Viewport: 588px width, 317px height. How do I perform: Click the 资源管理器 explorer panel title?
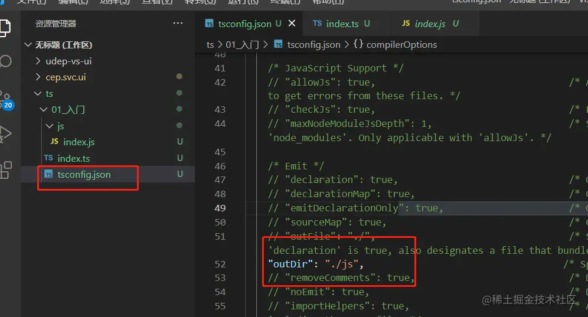[x=56, y=24]
